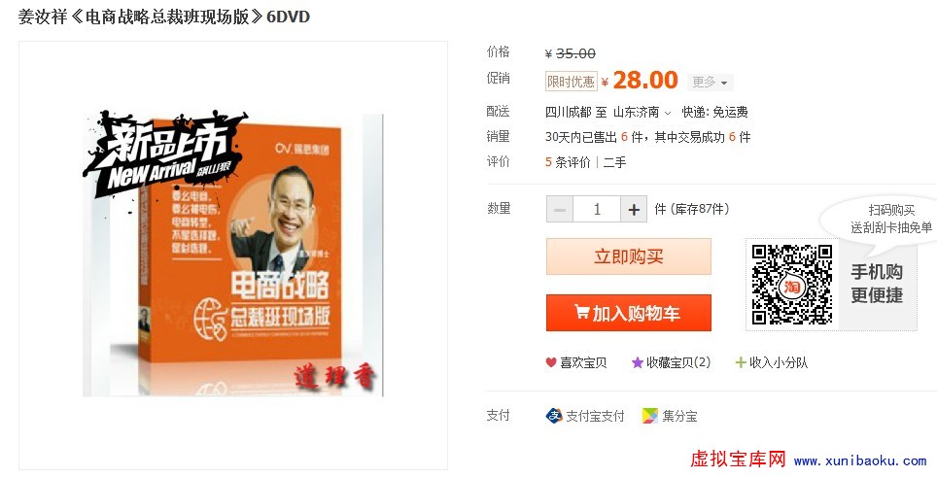Open the www.xunibaoku.com watermark link
937x477 pixels.
coord(860,460)
